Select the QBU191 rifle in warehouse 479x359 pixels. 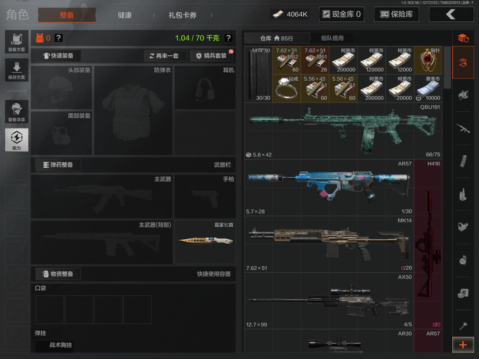pos(343,131)
